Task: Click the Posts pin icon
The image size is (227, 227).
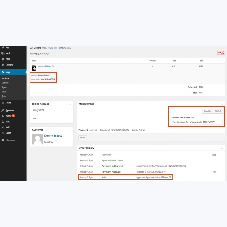Action: pyautogui.click(x=3, y=48)
